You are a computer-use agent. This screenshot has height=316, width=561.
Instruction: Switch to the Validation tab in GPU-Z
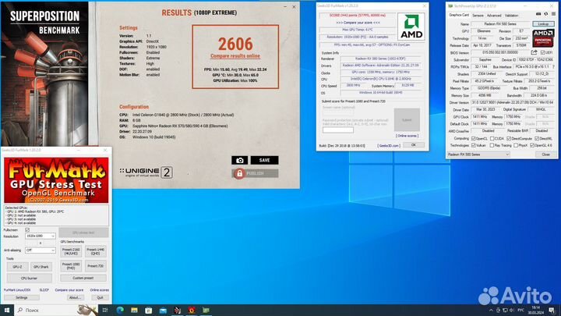[511, 16]
